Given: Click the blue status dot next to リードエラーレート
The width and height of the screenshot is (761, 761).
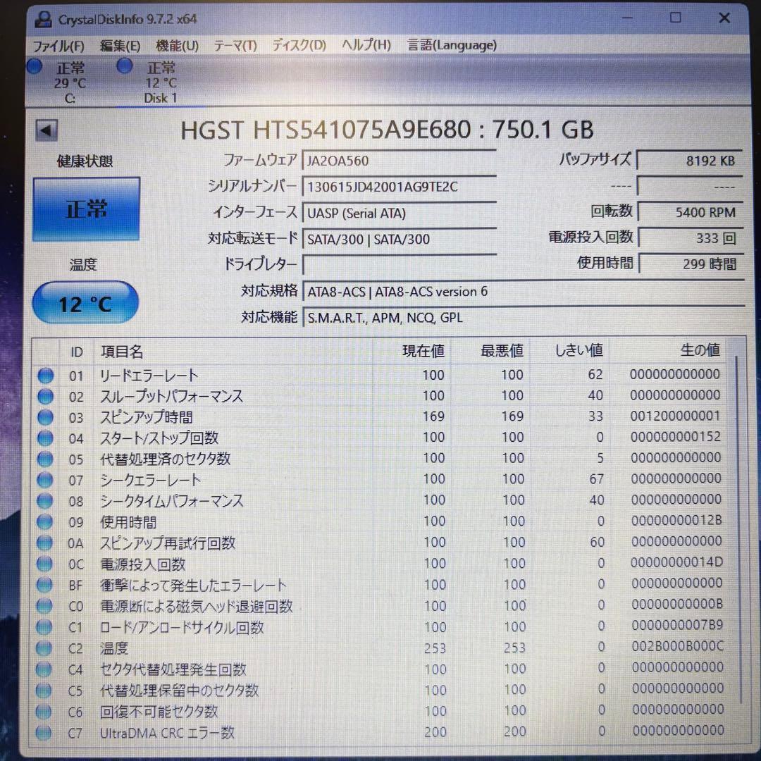Looking at the screenshot, I should coord(44,376).
